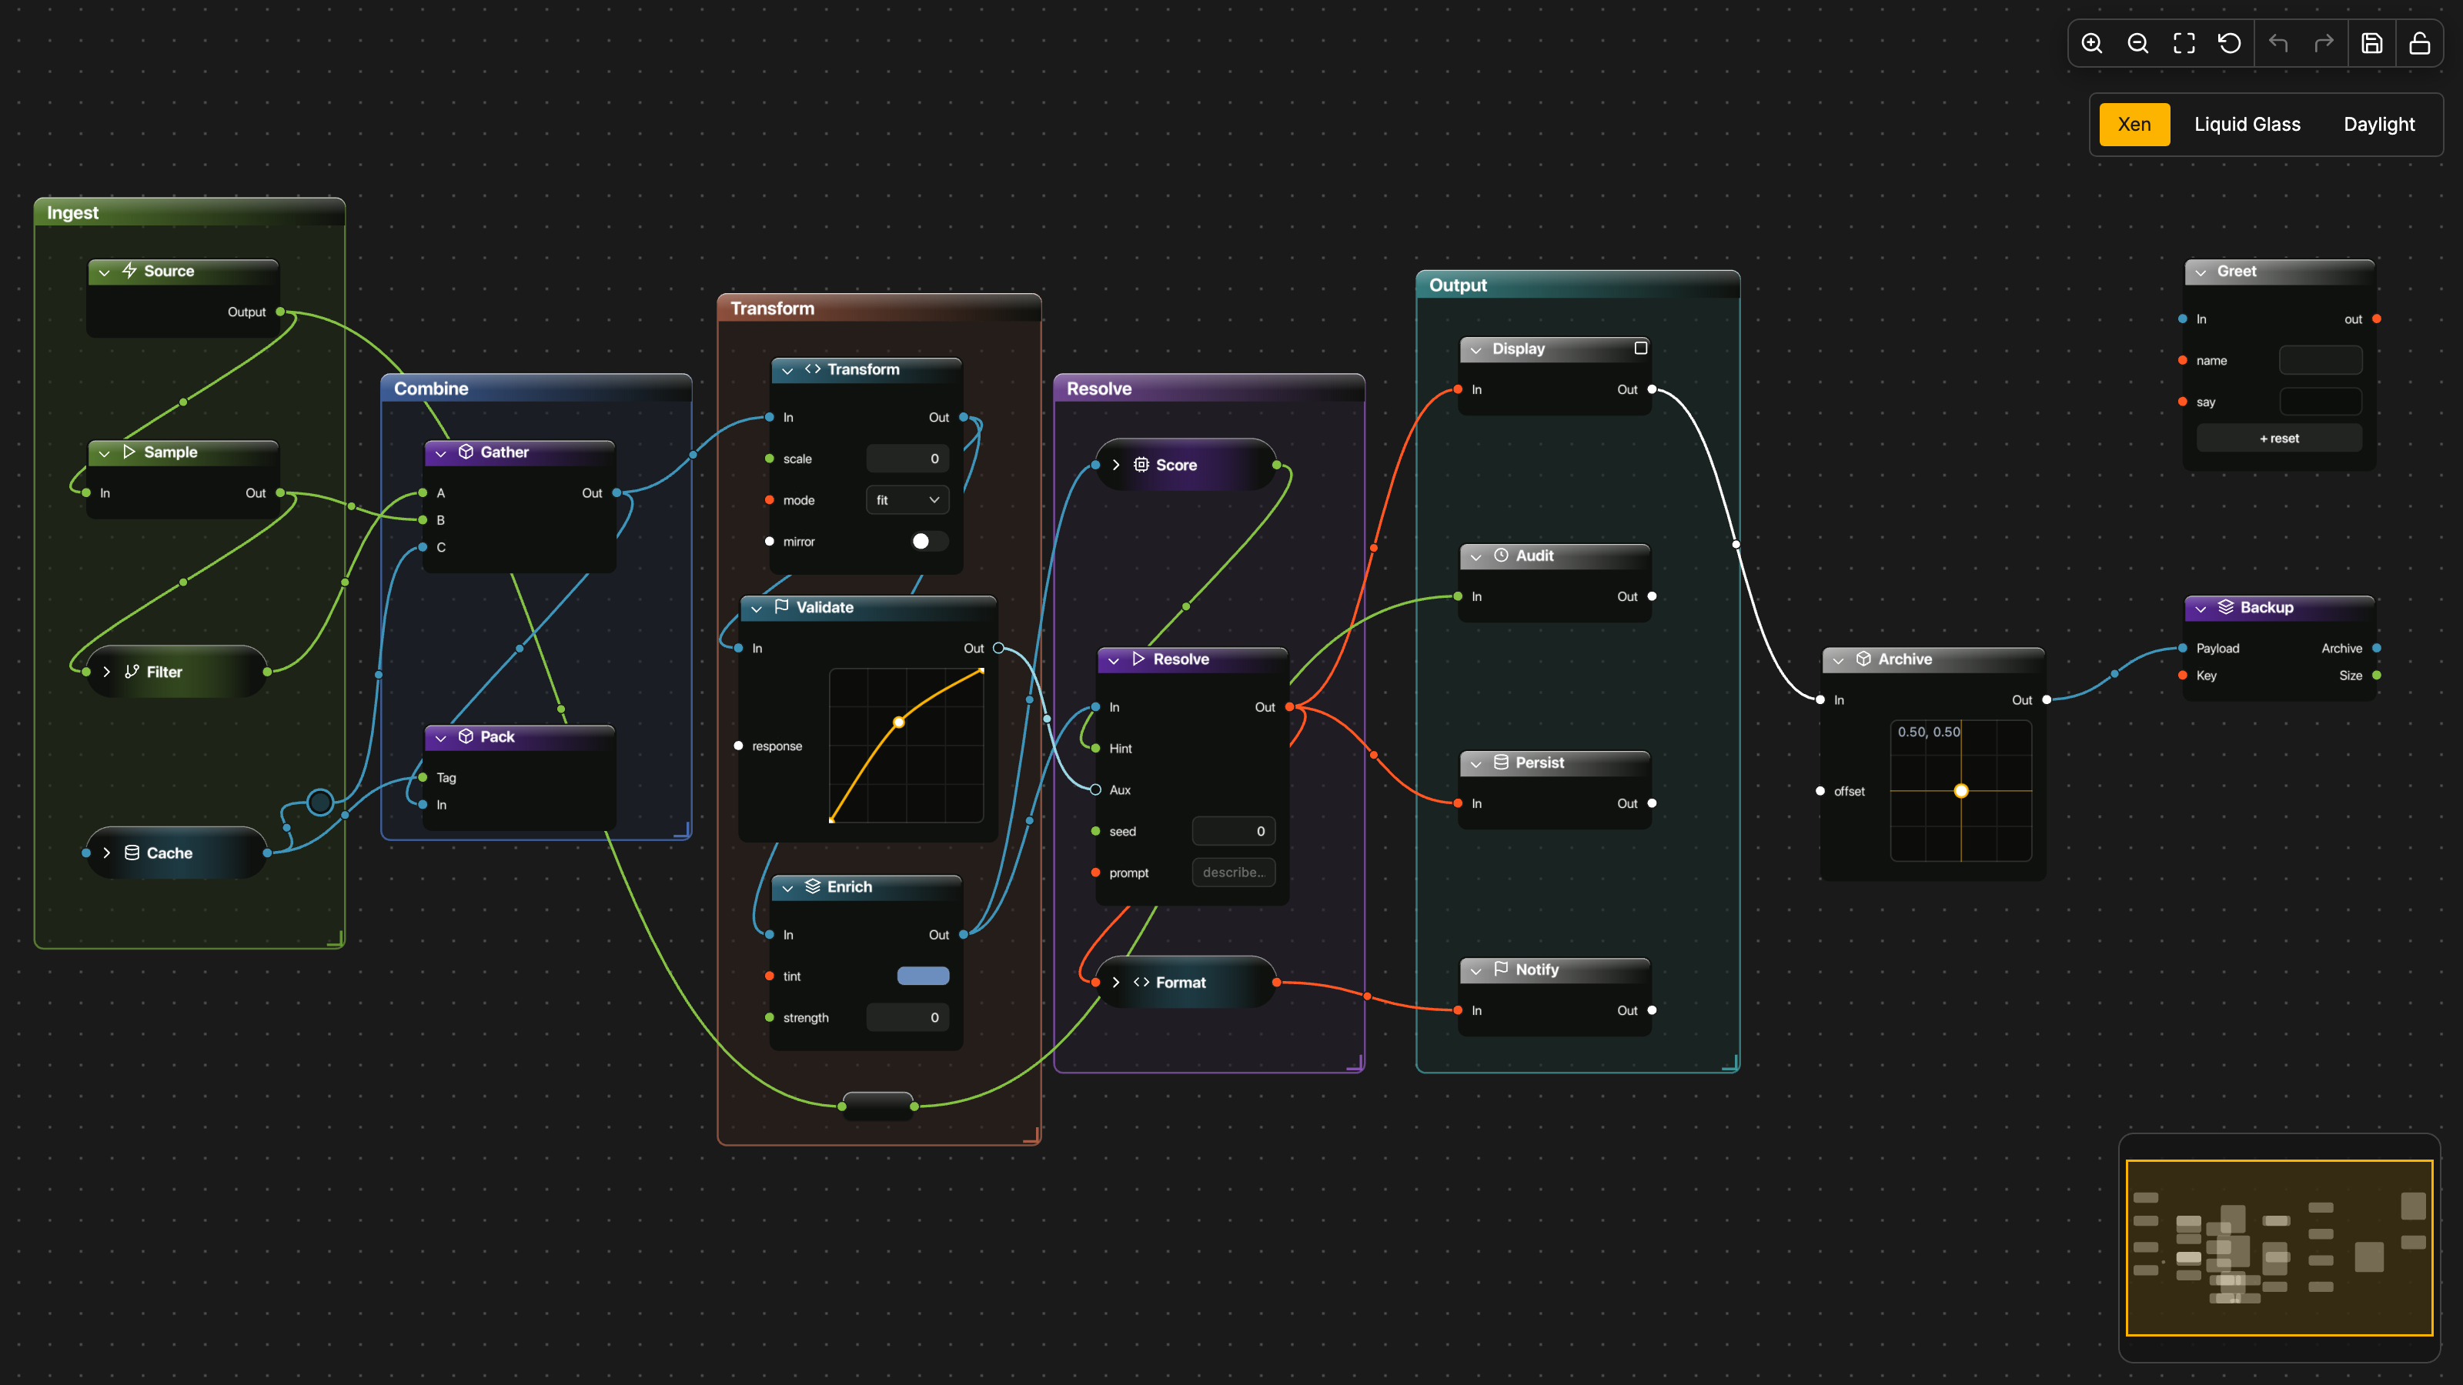
Task: Expand the Format node chevron
Action: (x=1116, y=983)
